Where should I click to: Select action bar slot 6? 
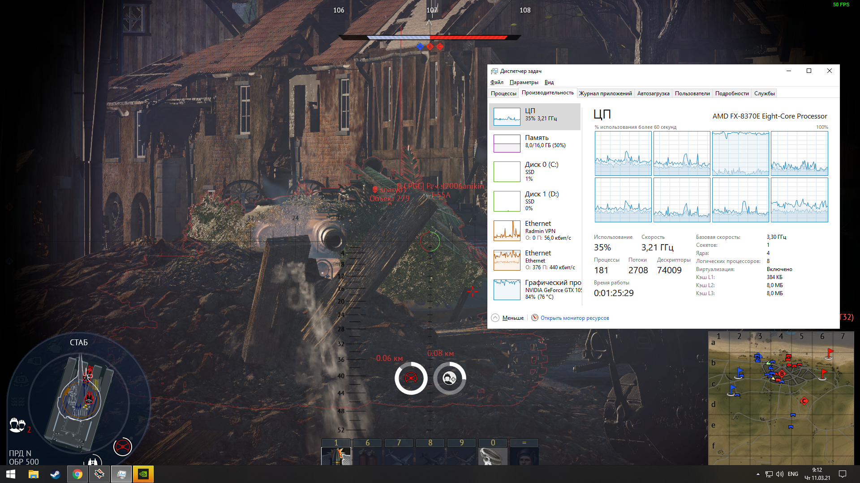point(368,452)
